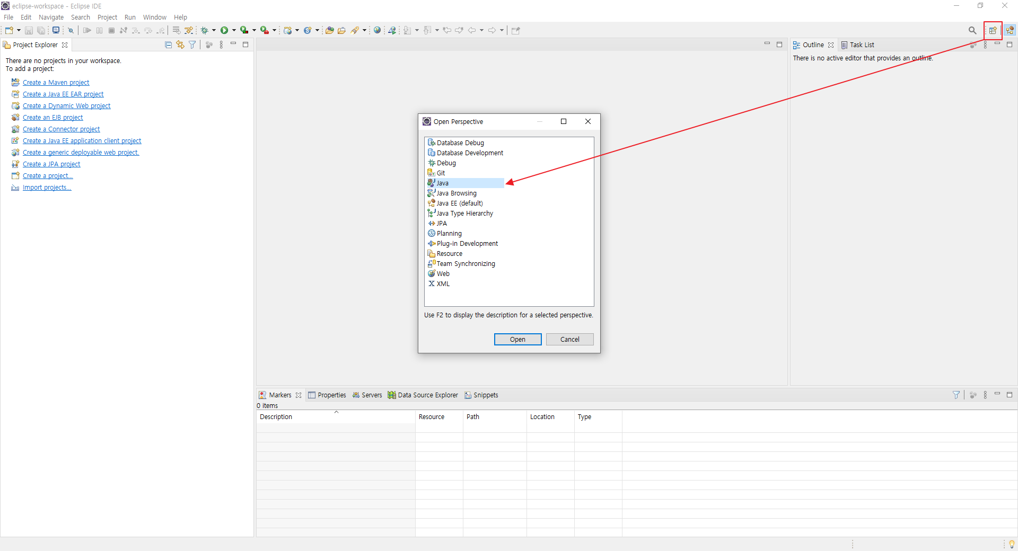Click the Forward navigation arrow icon

(x=492, y=30)
